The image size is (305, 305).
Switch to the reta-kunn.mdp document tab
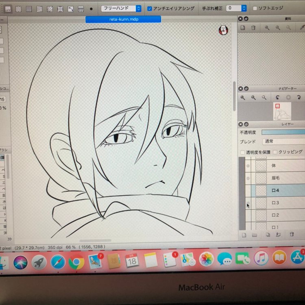pyautogui.click(x=123, y=19)
